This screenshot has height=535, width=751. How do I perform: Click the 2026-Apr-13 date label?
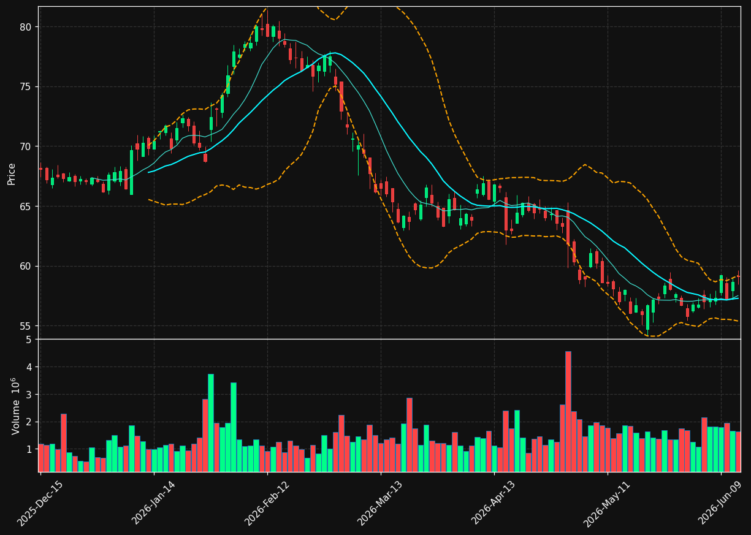point(494,503)
